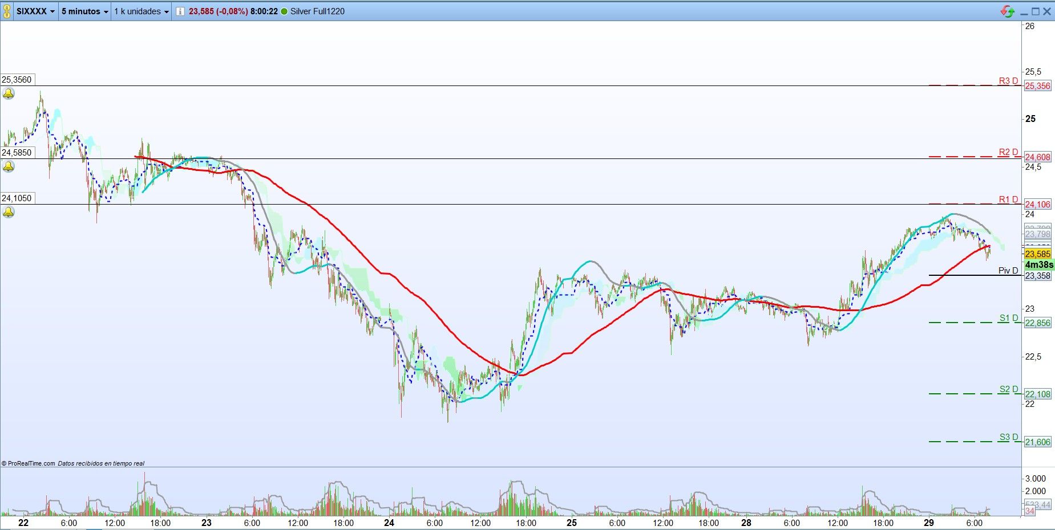Image resolution: width=1055 pixels, height=530 pixels.
Task: Open the 1 k unidades dropdown
Action: 142,11
